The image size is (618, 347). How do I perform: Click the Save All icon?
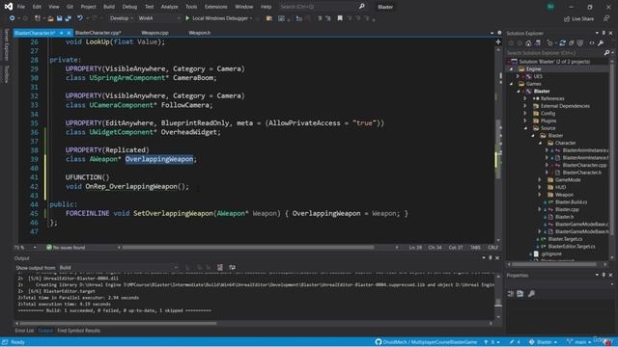coord(68,18)
